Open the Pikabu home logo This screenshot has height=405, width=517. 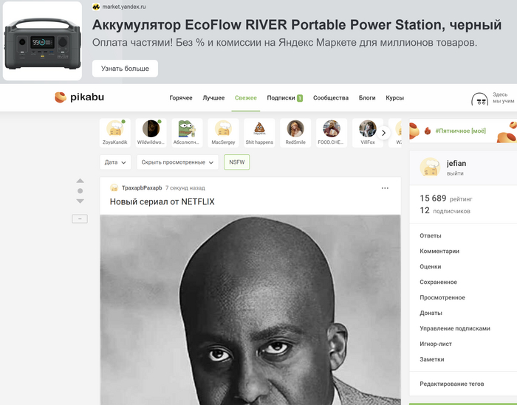pyautogui.click(x=80, y=97)
